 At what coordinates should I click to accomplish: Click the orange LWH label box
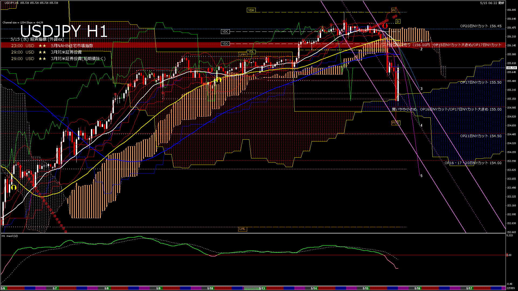click(x=242, y=54)
